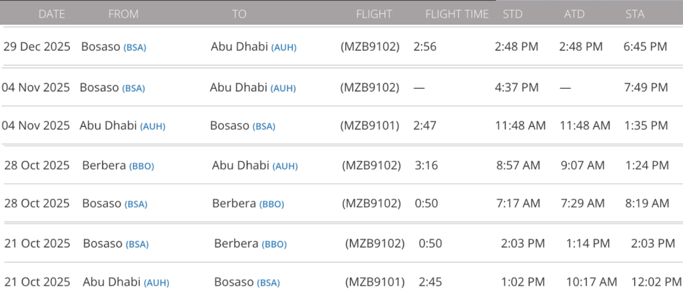
Task: Click STA column header
Action: point(634,14)
